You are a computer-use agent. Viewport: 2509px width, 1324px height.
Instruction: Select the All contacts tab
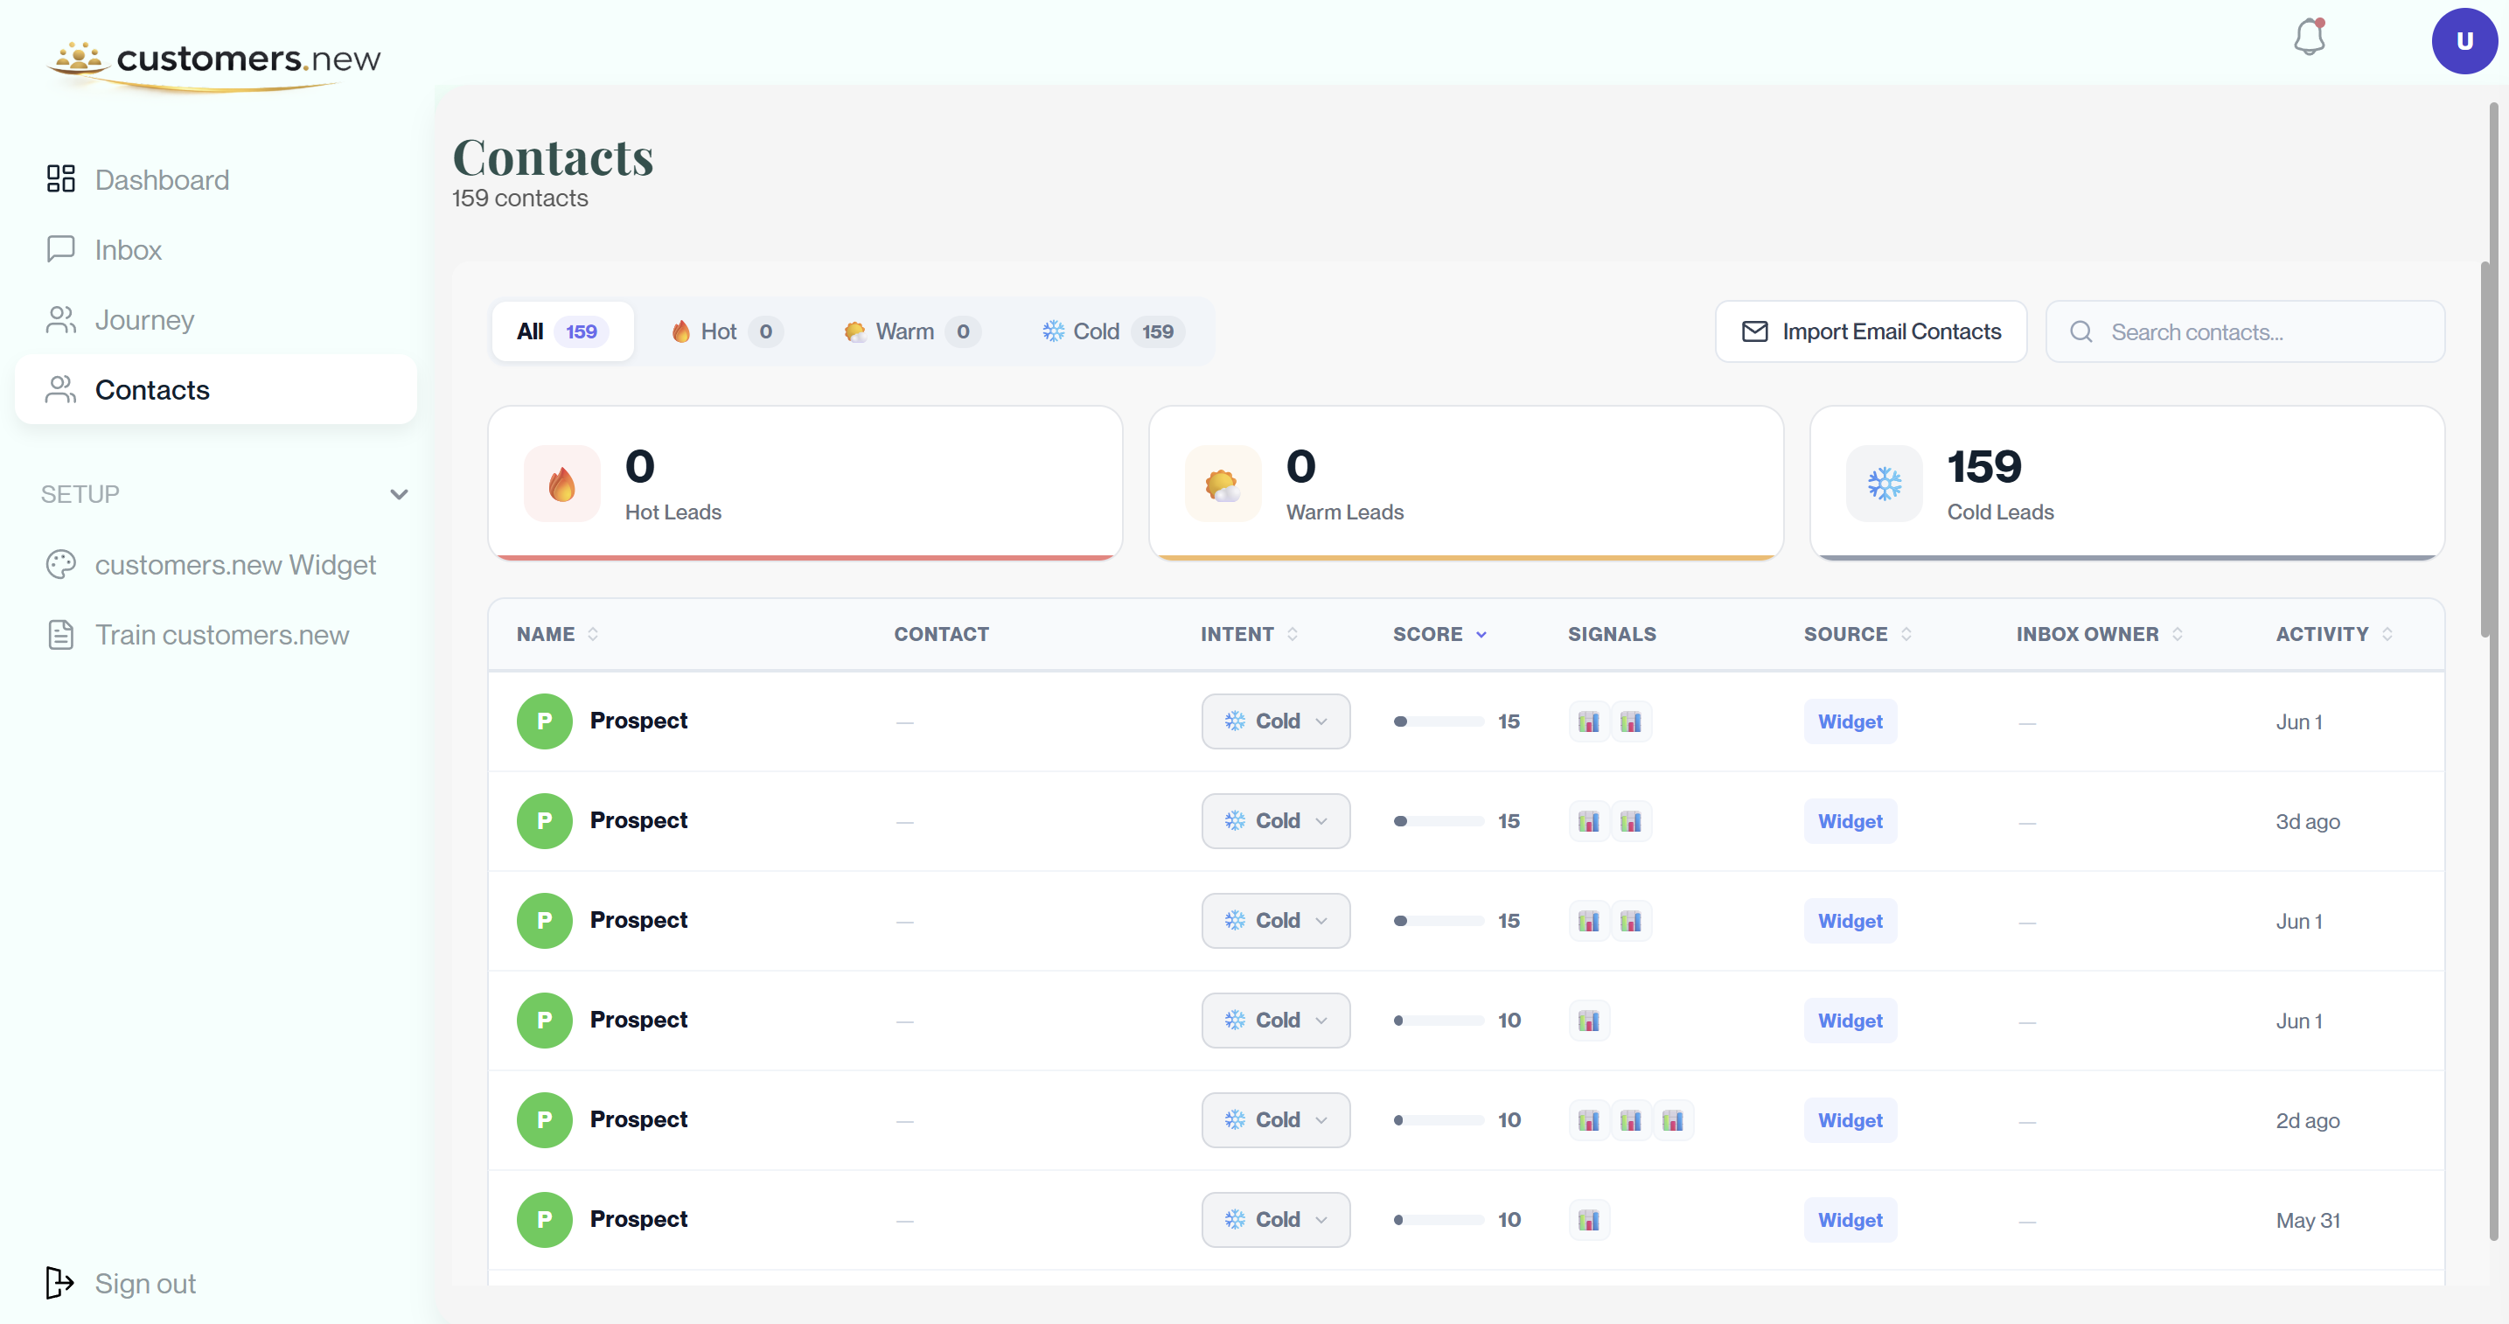pyautogui.click(x=562, y=331)
